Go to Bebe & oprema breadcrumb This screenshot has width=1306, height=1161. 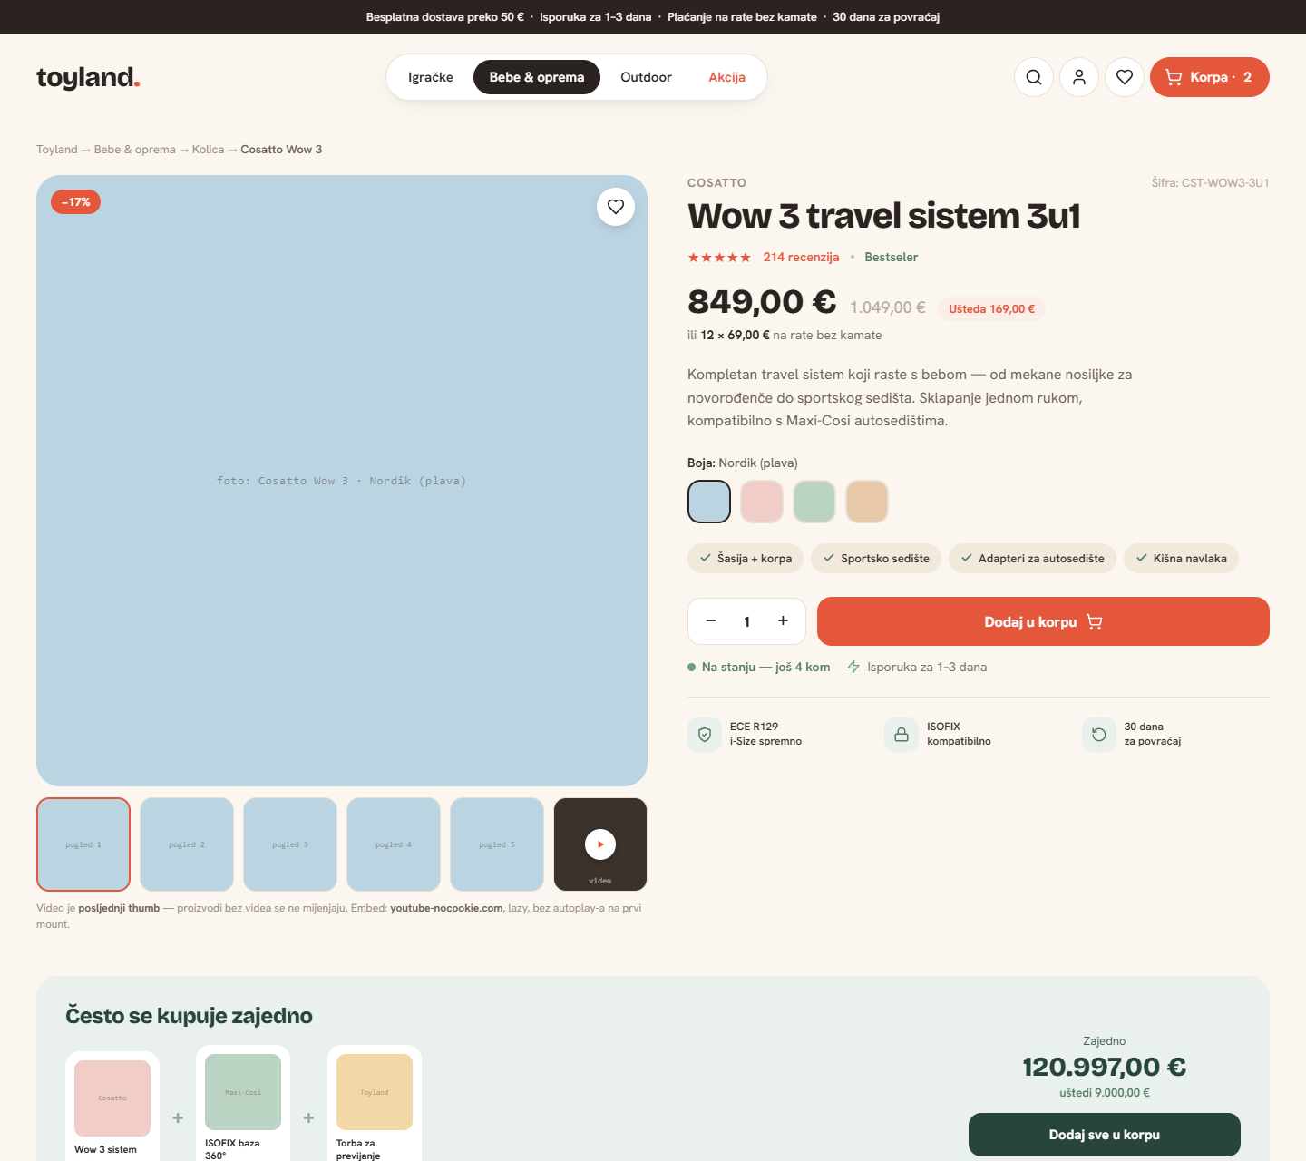coord(135,150)
